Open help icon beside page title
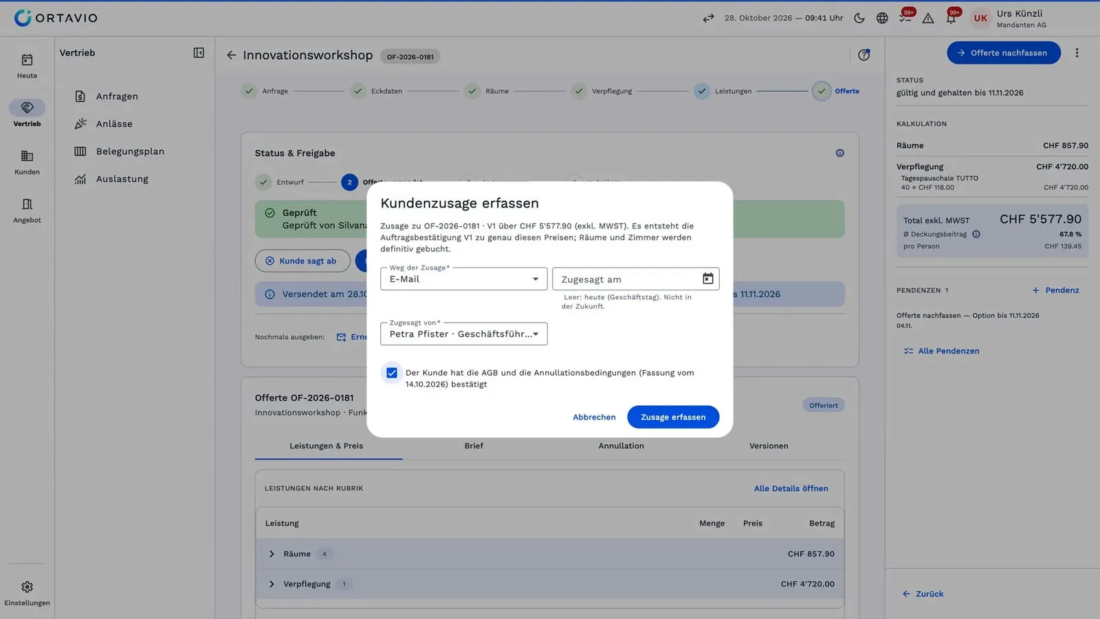The image size is (1100, 619). [x=864, y=55]
